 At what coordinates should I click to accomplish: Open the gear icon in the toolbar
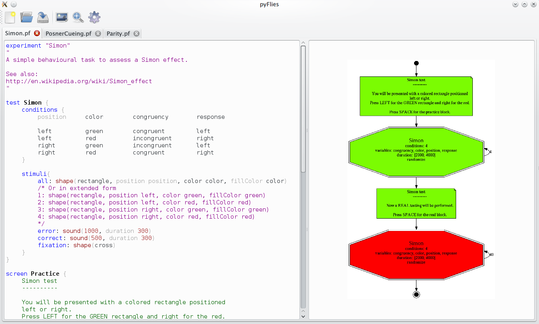tap(94, 17)
